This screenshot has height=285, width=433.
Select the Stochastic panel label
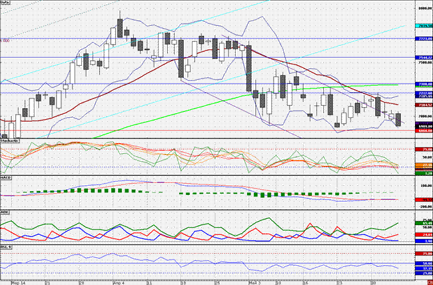click(10, 141)
